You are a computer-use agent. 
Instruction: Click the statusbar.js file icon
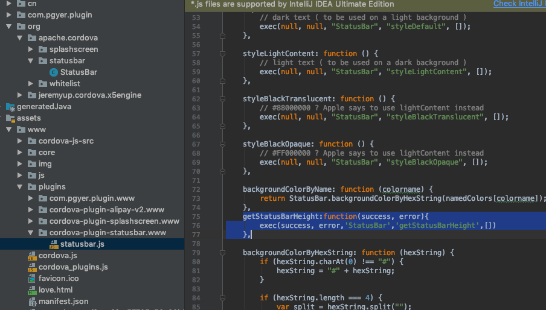[53, 244]
